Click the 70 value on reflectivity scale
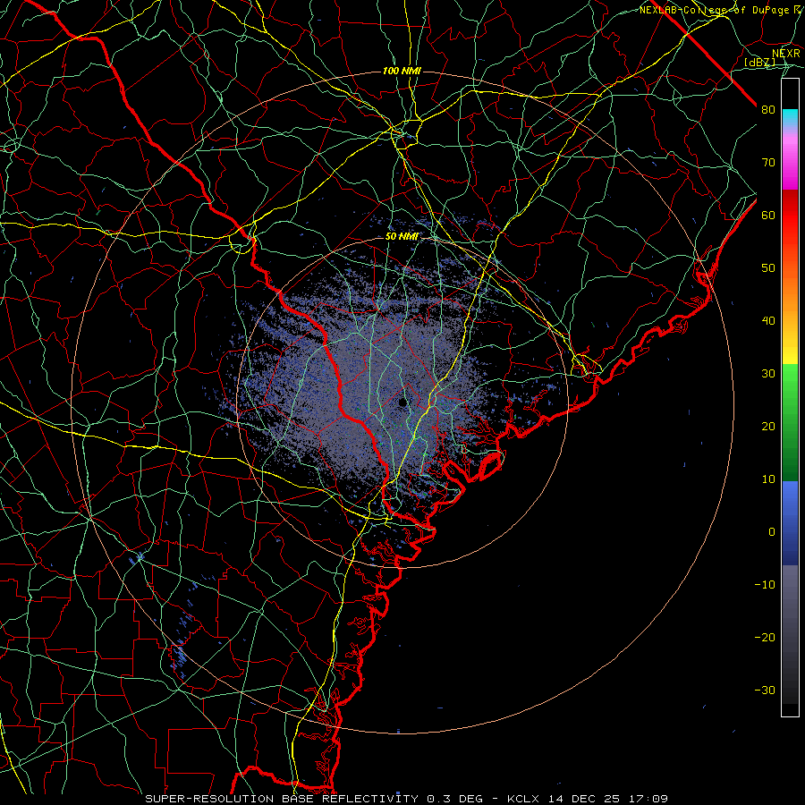The width and height of the screenshot is (805, 805). [x=768, y=162]
